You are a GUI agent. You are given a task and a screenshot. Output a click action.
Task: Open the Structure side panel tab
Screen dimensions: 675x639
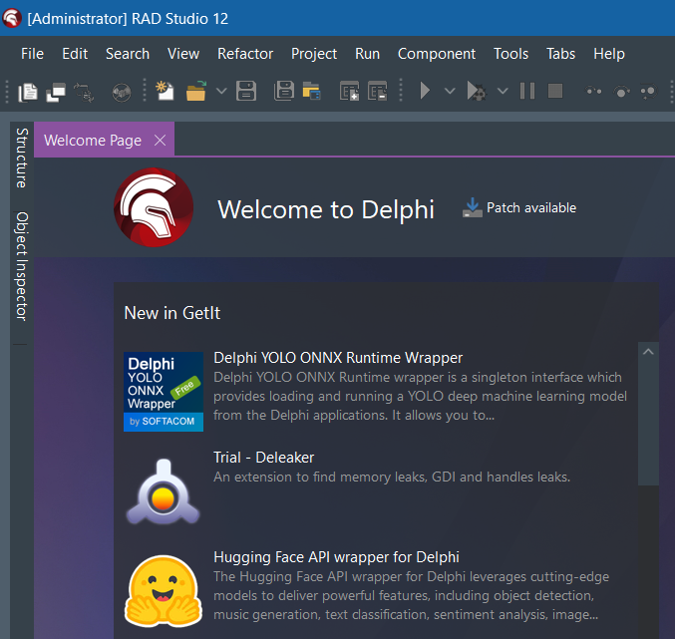coord(22,158)
